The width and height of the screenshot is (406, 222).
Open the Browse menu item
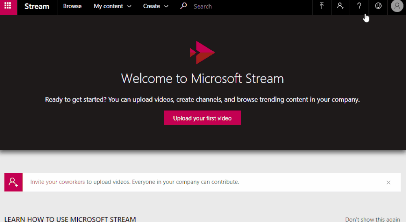(72, 6)
